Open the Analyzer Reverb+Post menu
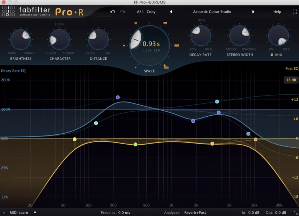The height and width of the screenshot is (216, 299). (195, 213)
